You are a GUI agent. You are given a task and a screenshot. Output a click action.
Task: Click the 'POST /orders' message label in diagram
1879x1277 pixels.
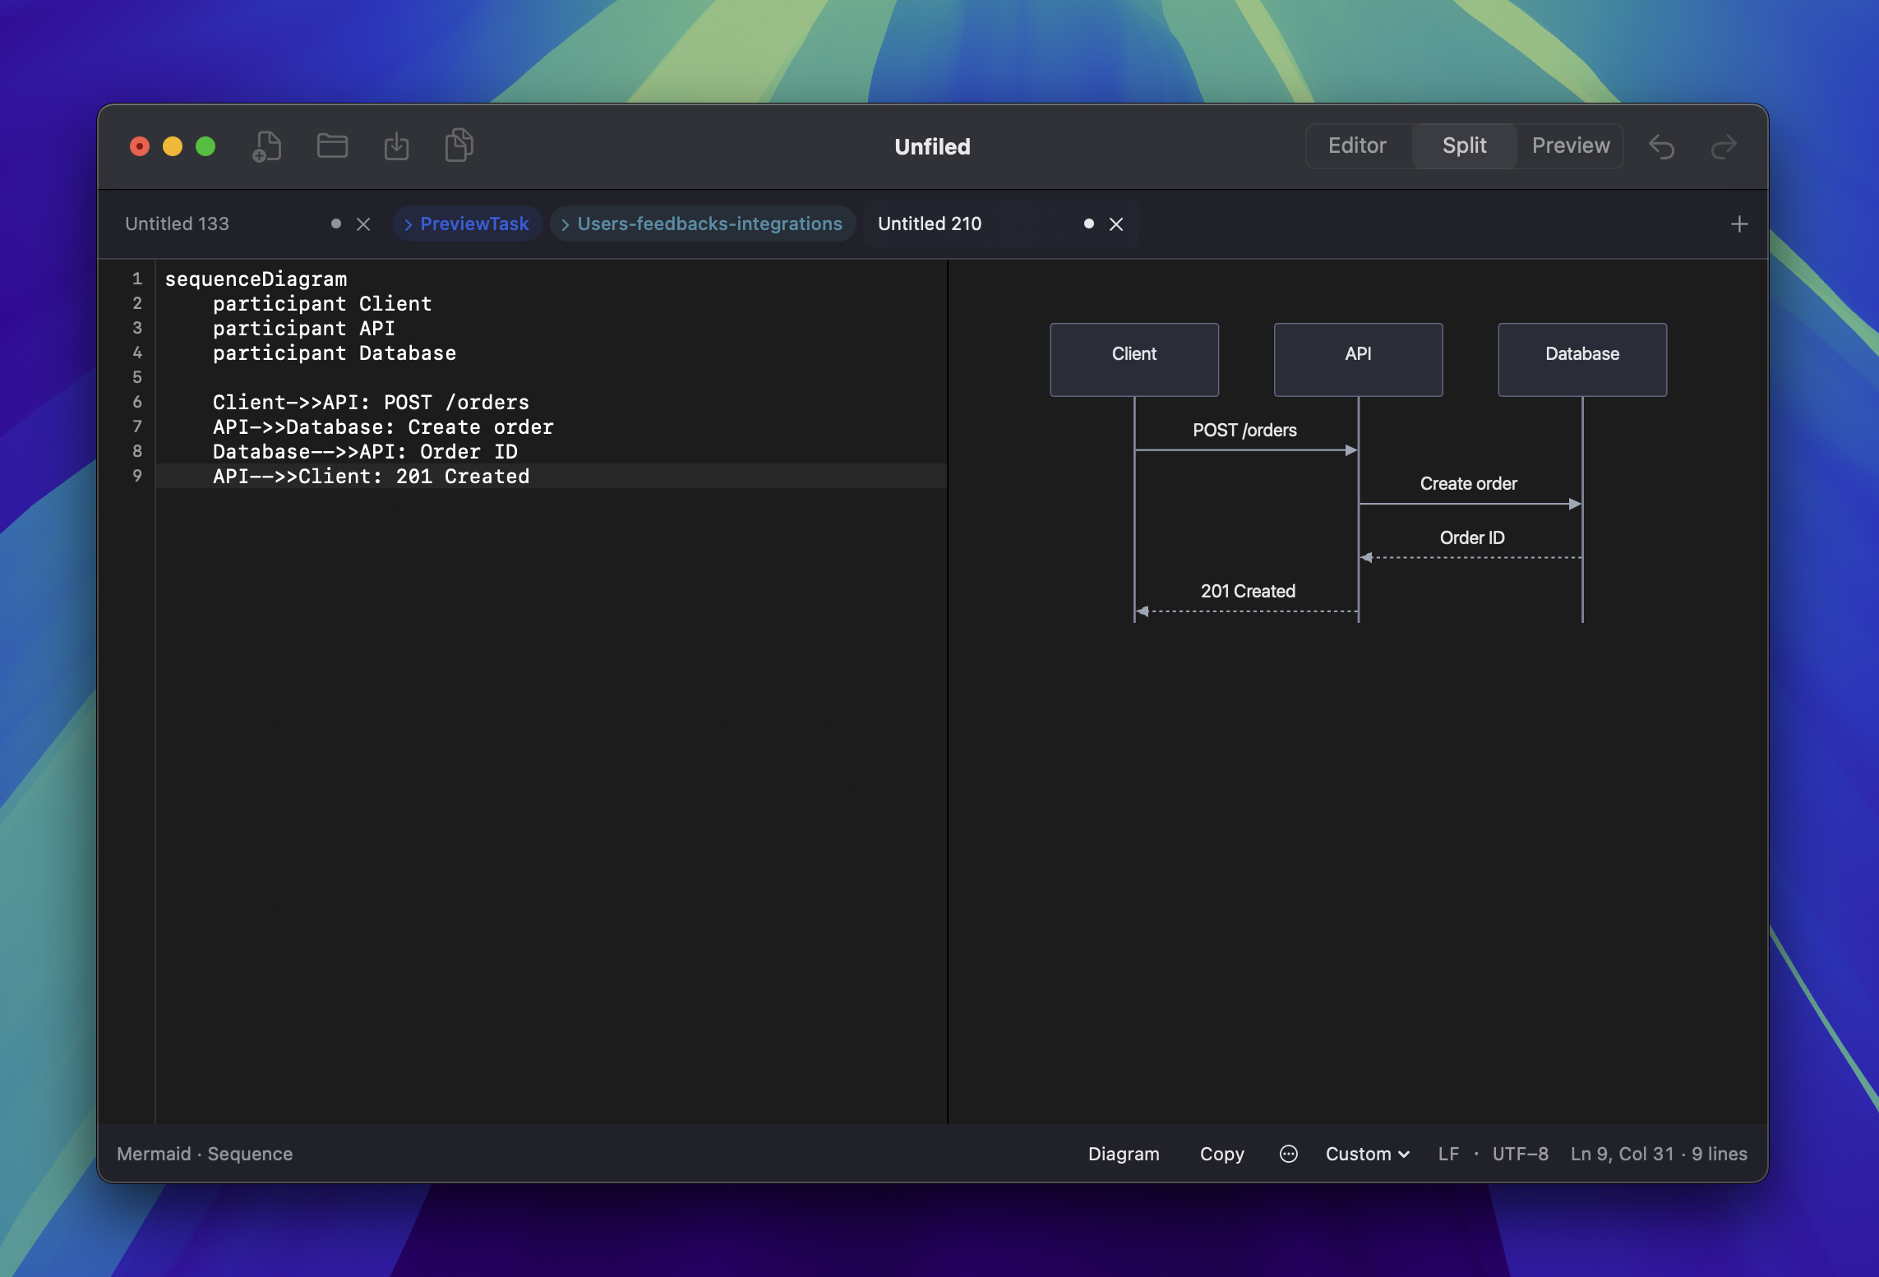pyautogui.click(x=1244, y=430)
